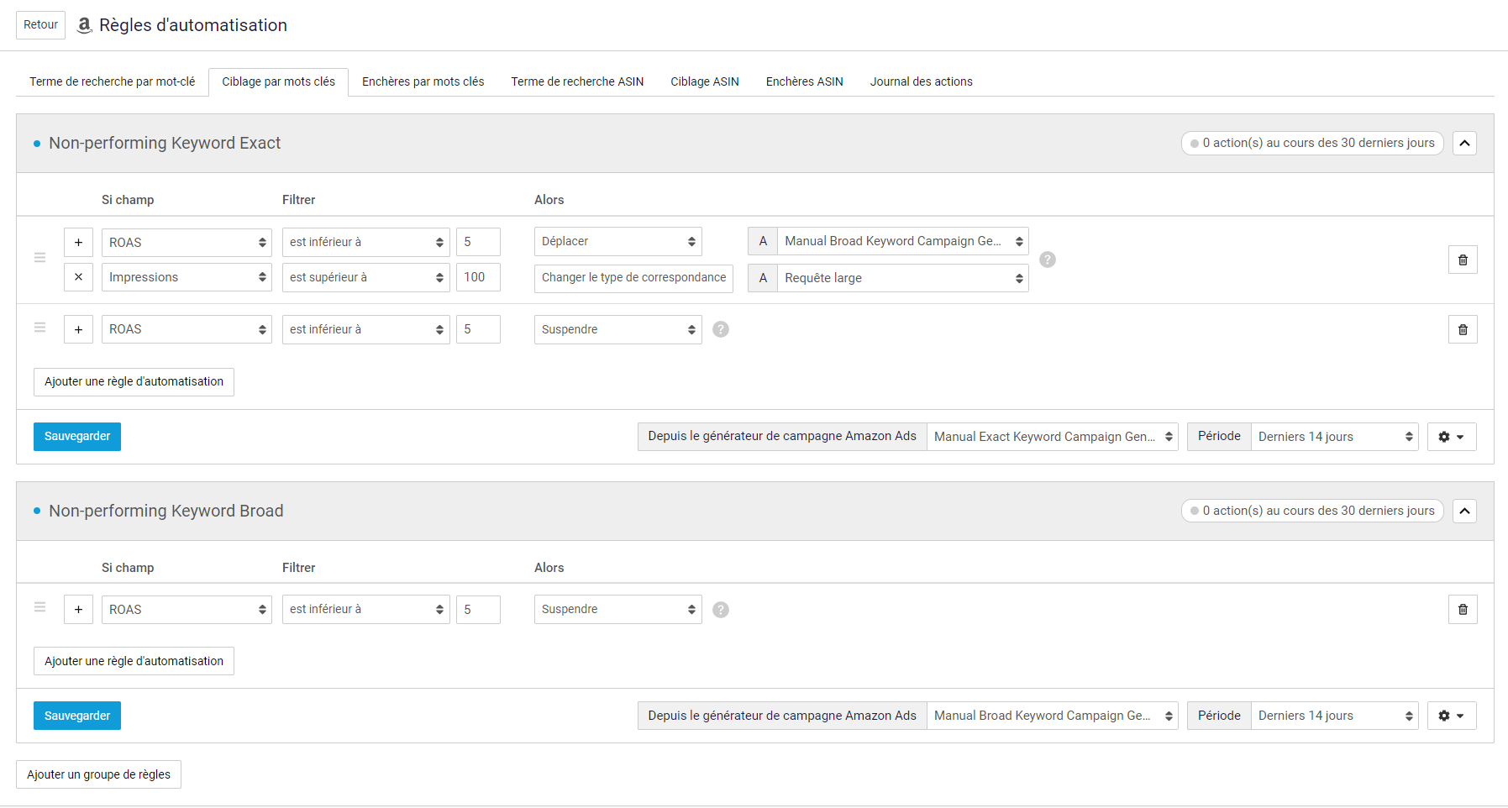Click the Amazon logo icon beside the title
Viewport: 1508px width, 808px height.
tap(84, 25)
